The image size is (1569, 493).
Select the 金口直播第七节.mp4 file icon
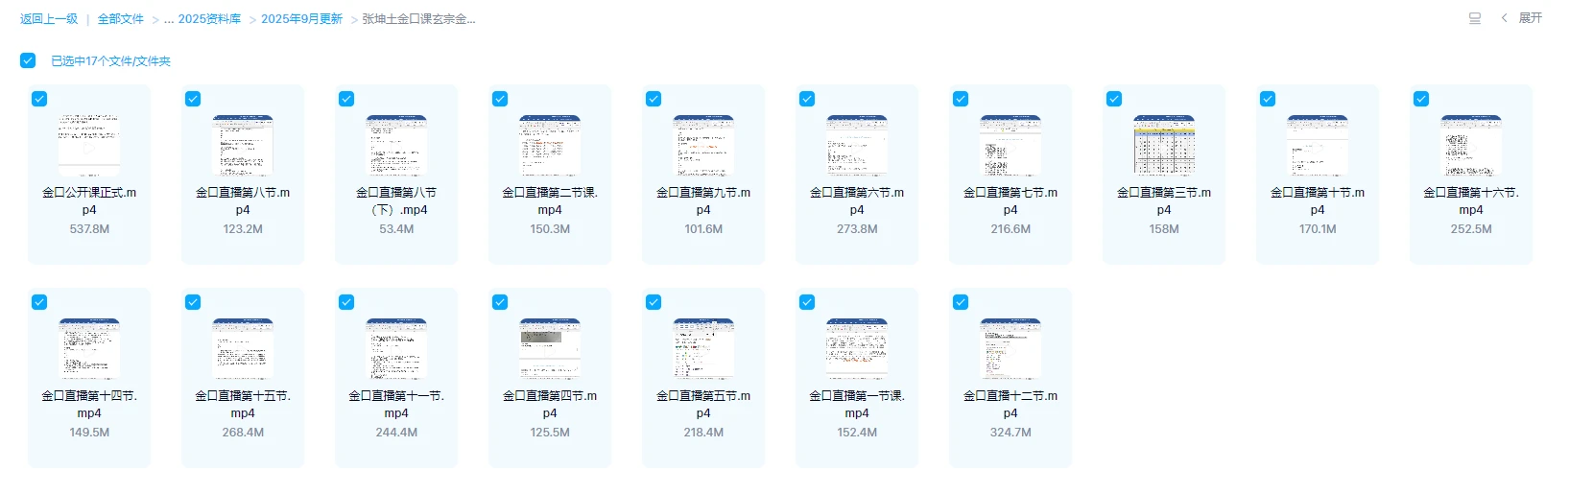click(x=1010, y=146)
